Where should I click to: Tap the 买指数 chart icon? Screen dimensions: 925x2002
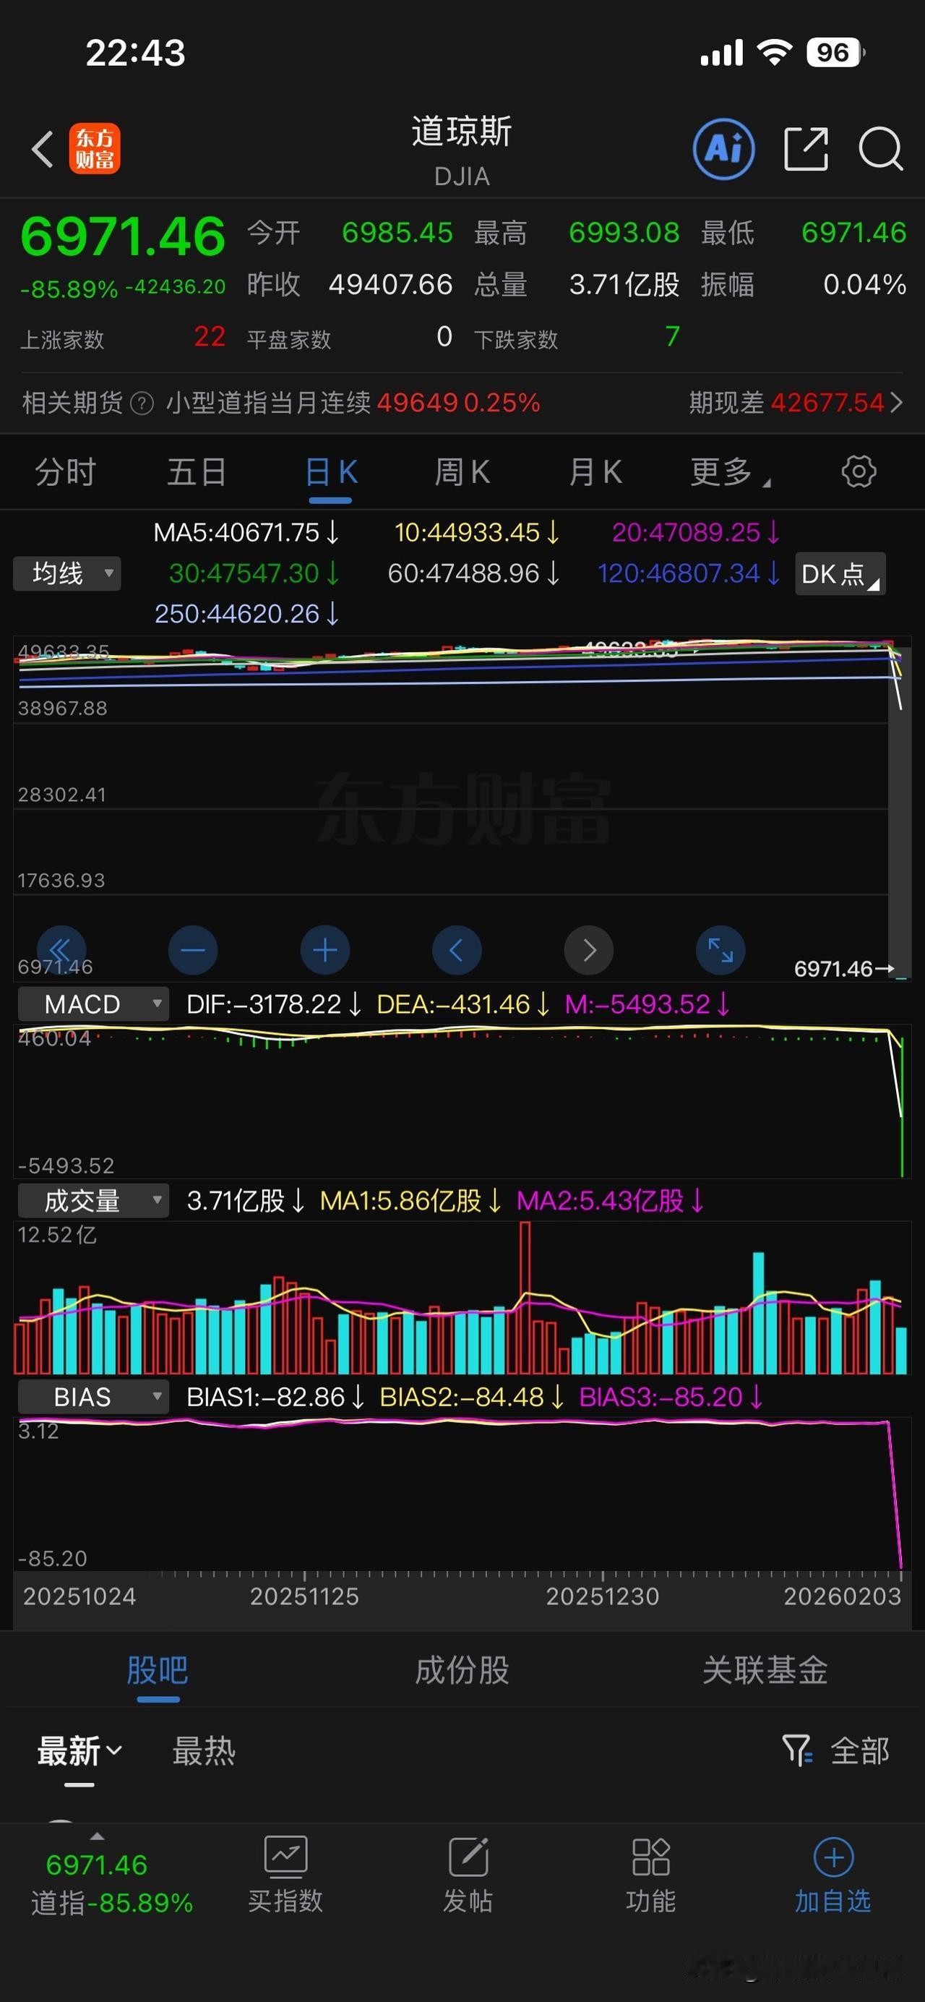coord(285,1858)
